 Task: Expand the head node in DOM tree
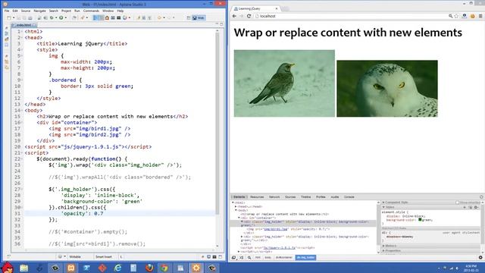(236, 206)
